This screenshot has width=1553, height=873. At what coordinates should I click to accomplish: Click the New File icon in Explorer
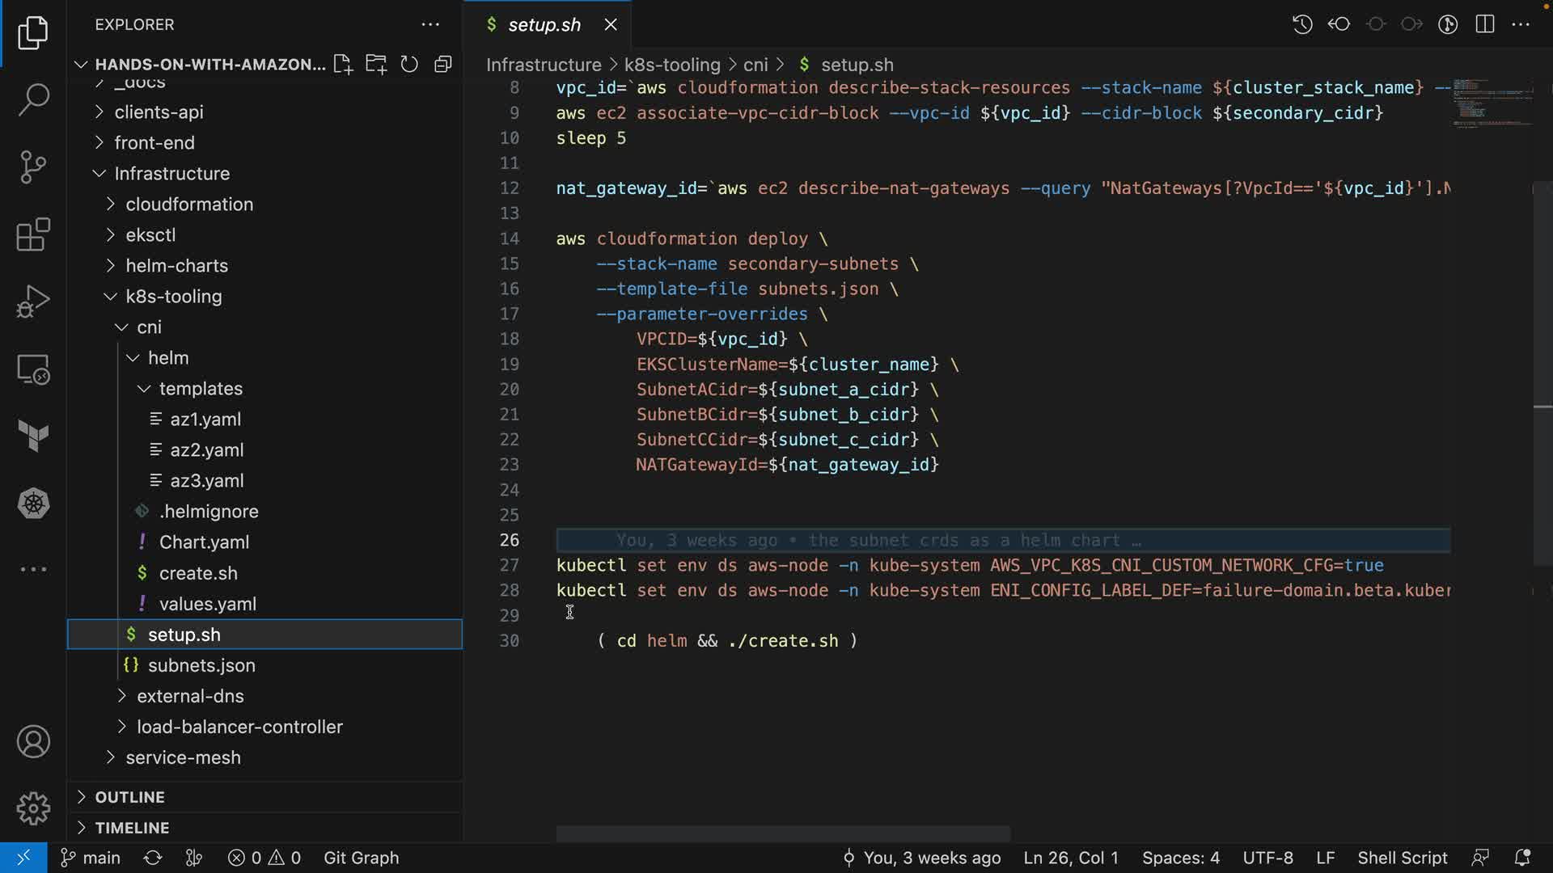tap(343, 65)
